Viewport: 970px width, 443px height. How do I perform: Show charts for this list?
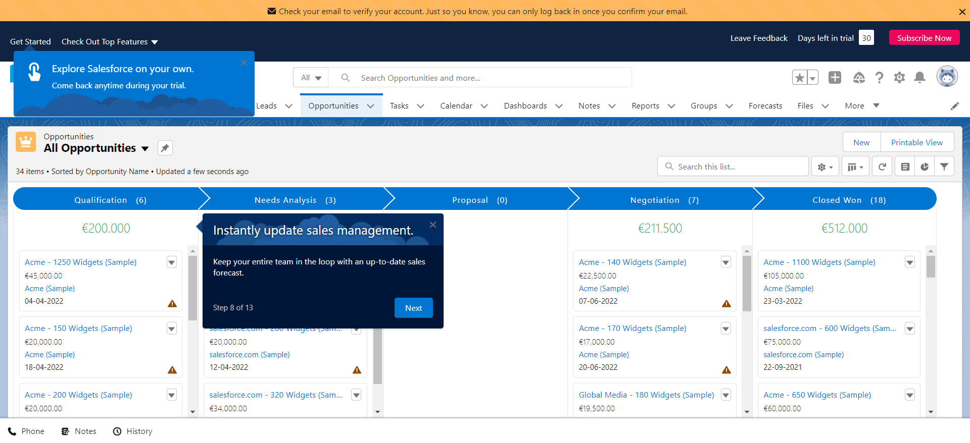925,167
